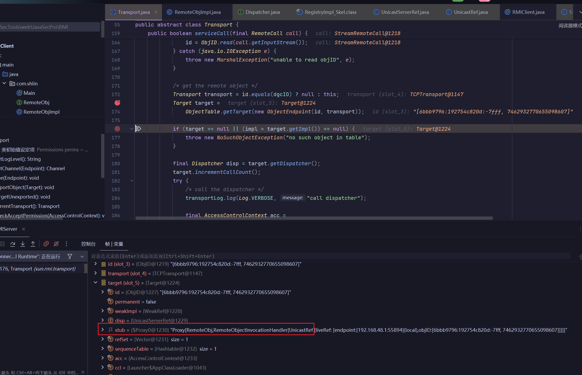Switch to the 控制台 console tab
This screenshot has width=582, height=375.
tap(88, 244)
